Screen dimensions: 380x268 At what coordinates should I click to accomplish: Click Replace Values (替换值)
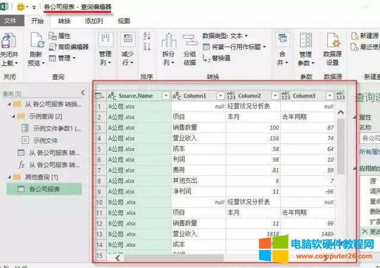click(x=216, y=58)
